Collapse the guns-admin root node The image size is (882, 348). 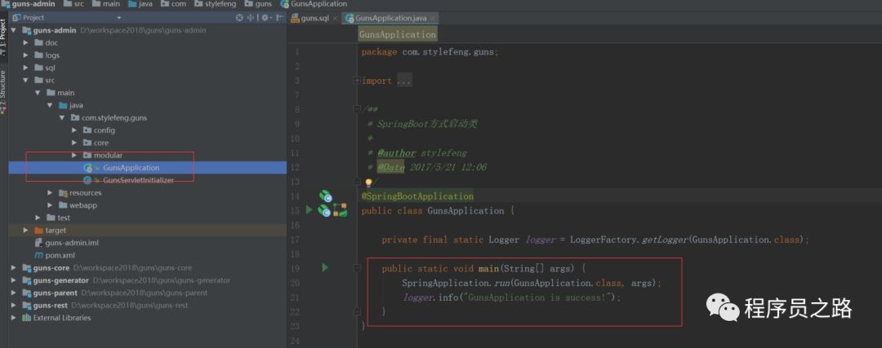click(14, 30)
